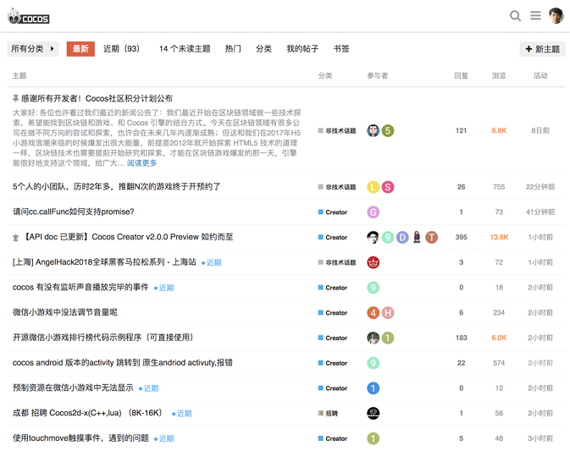
Task: Open the 14 个未读主题 tab
Action: 185,49
